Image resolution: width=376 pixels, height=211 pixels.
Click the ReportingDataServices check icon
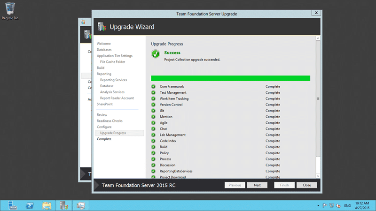click(153, 171)
